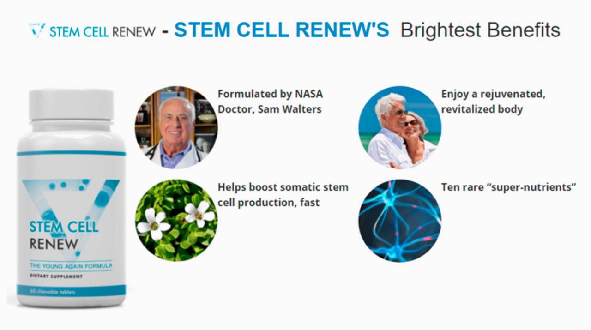The height and width of the screenshot is (330, 591).
Task: Click "Formulated by NASA Doctor, Sam Walters" text
Action: click(270, 102)
